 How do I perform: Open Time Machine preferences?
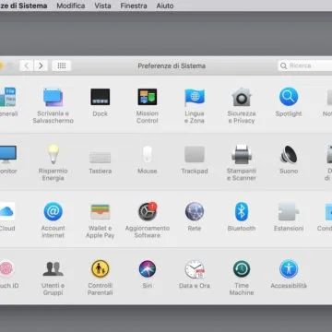242,278
